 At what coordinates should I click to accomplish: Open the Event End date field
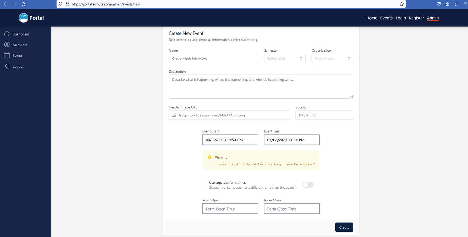pyautogui.click(x=292, y=140)
